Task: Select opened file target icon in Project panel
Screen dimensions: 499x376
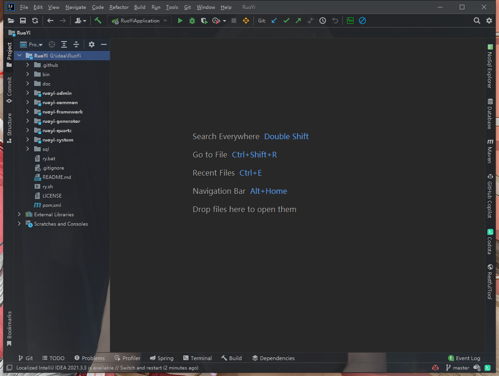Action: 52,44
